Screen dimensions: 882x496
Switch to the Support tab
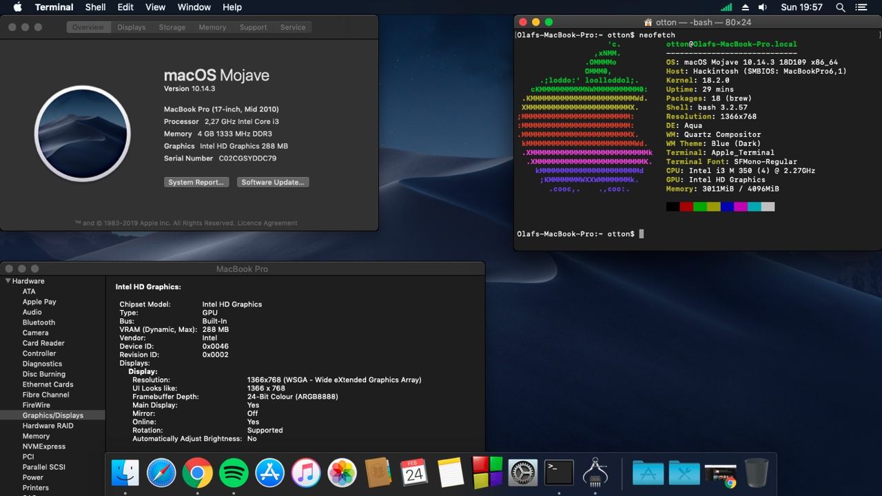click(253, 27)
